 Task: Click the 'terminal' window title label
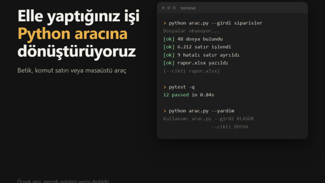pos(188,8)
